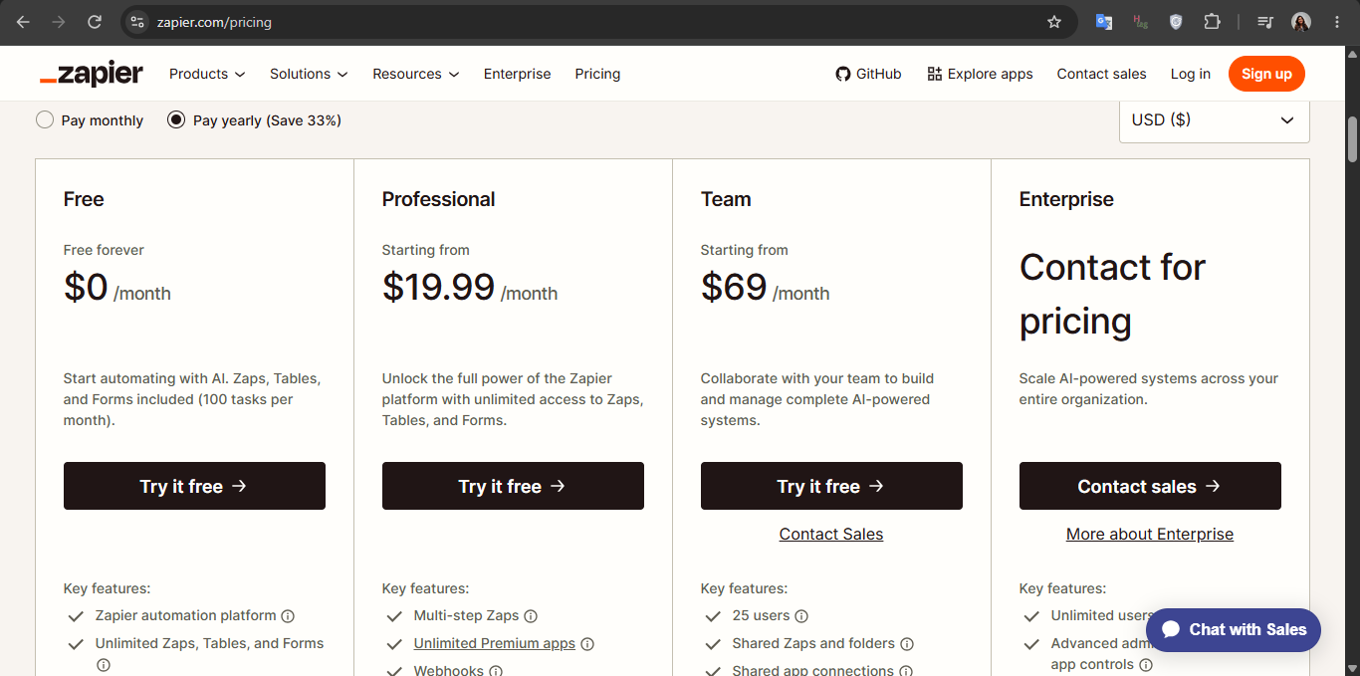Open the browser extensions puzzle icon

point(1212,22)
